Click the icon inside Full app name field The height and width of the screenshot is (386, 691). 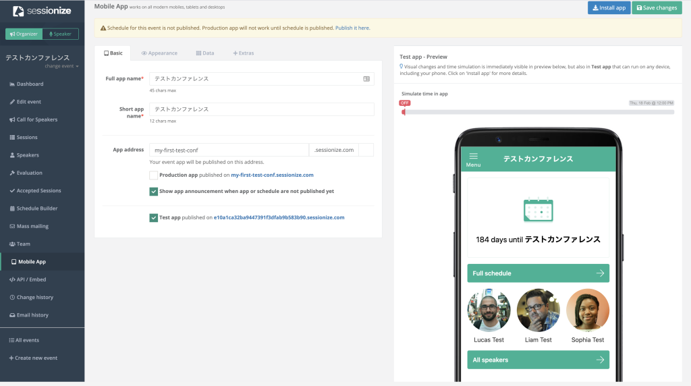click(366, 79)
